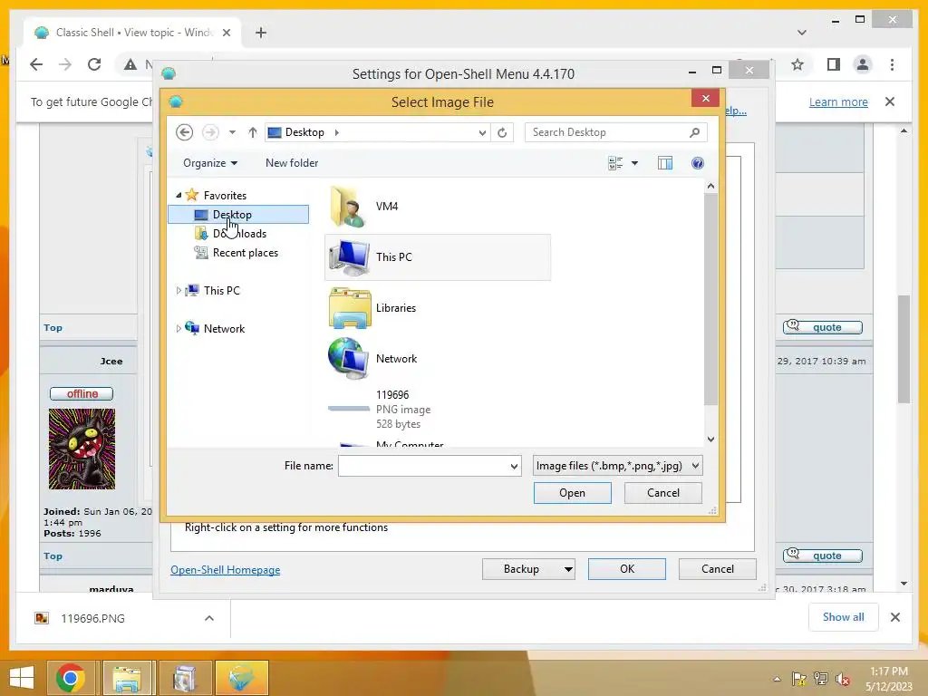The image size is (928, 696).
Task: Expand This PC in the navigation tree
Action: point(179,291)
